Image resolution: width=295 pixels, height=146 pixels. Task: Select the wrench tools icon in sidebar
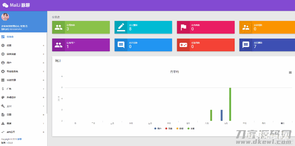[3, 106]
